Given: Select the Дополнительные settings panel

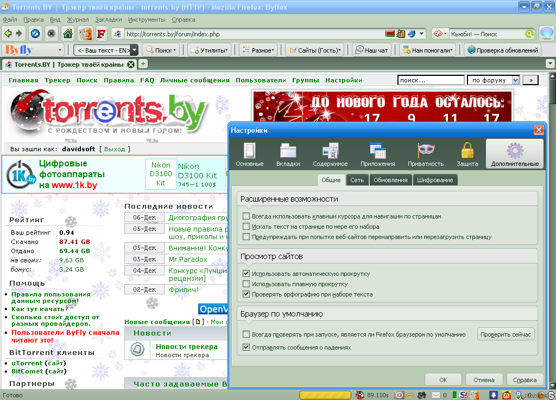Looking at the screenshot, I should [x=515, y=154].
